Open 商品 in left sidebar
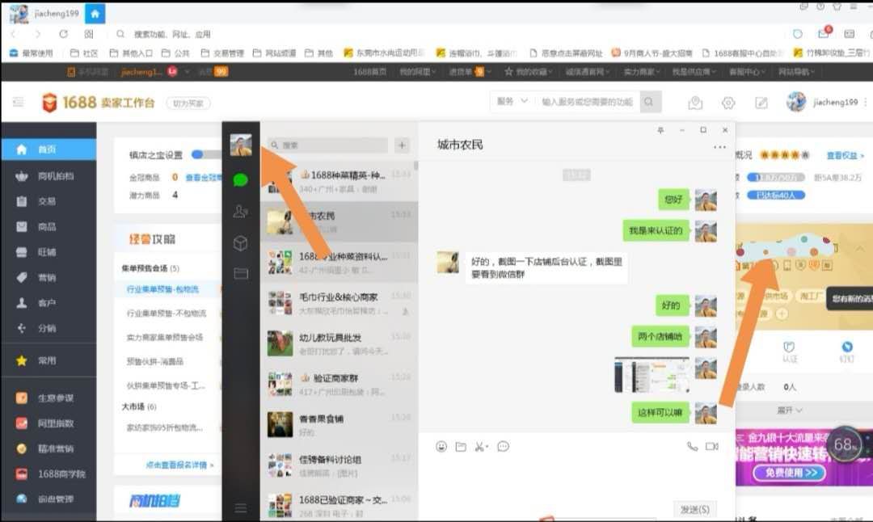This screenshot has width=873, height=522. 48,226
